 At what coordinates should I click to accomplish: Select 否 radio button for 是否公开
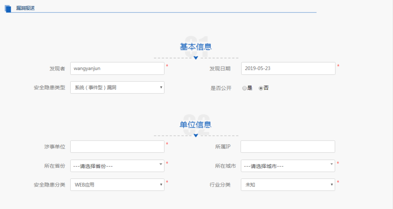pyautogui.click(x=261, y=88)
